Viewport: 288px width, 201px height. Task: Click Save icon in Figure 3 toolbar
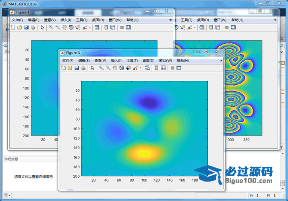(x=77, y=68)
